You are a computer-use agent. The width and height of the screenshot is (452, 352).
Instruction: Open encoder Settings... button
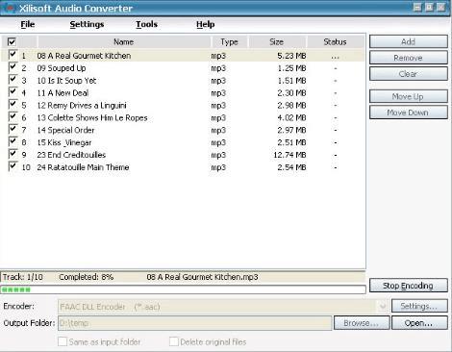pyautogui.click(x=419, y=306)
